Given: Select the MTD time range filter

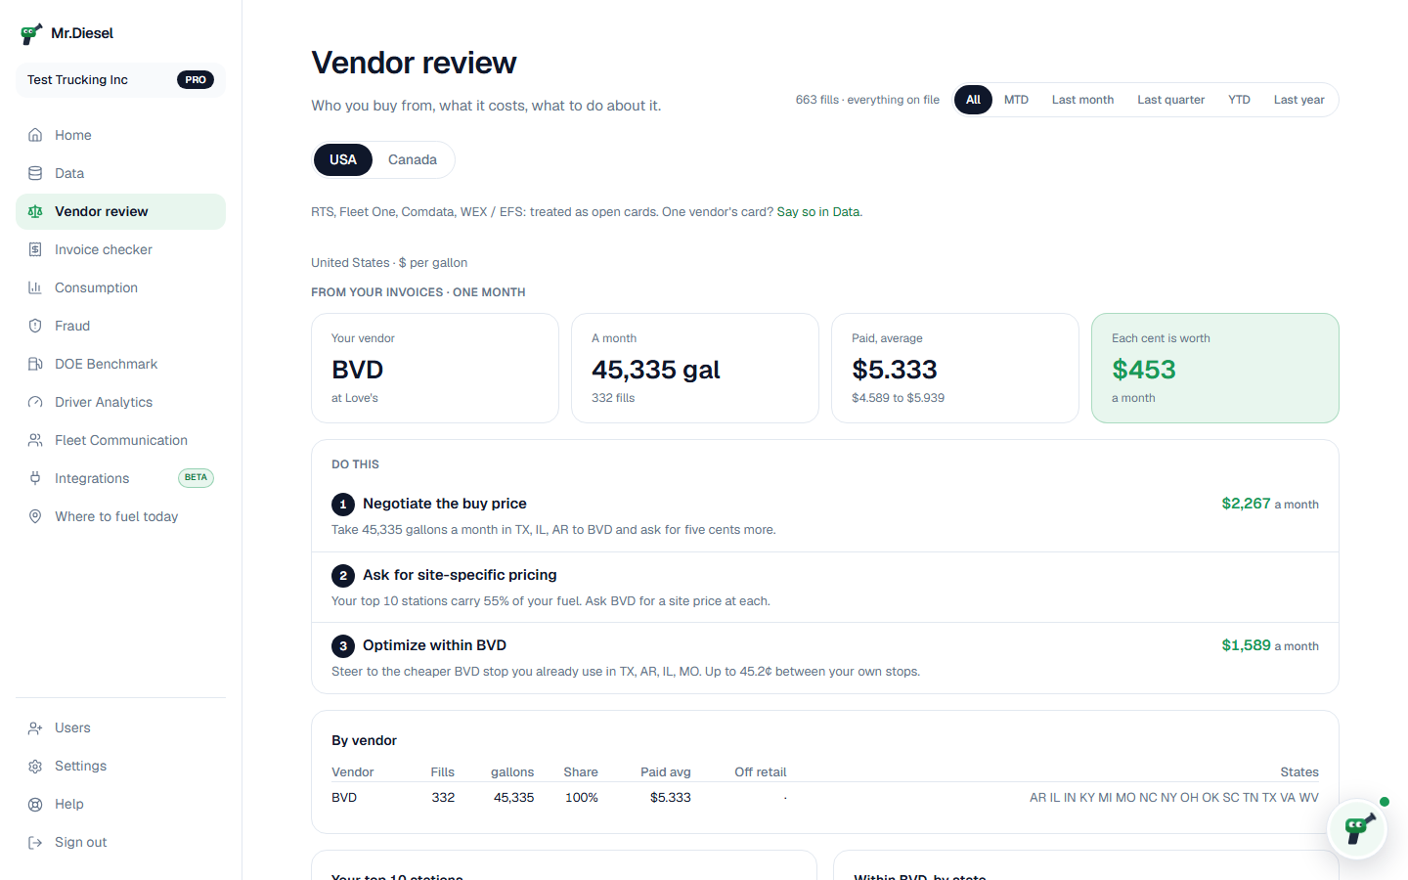Looking at the screenshot, I should tap(1016, 100).
